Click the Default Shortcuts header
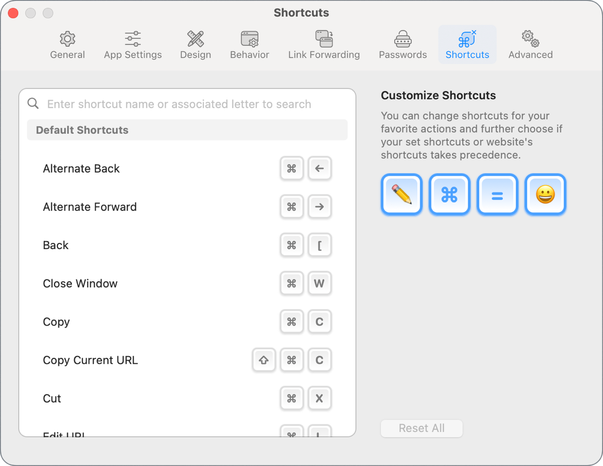The height and width of the screenshot is (466, 603). [x=187, y=130]
